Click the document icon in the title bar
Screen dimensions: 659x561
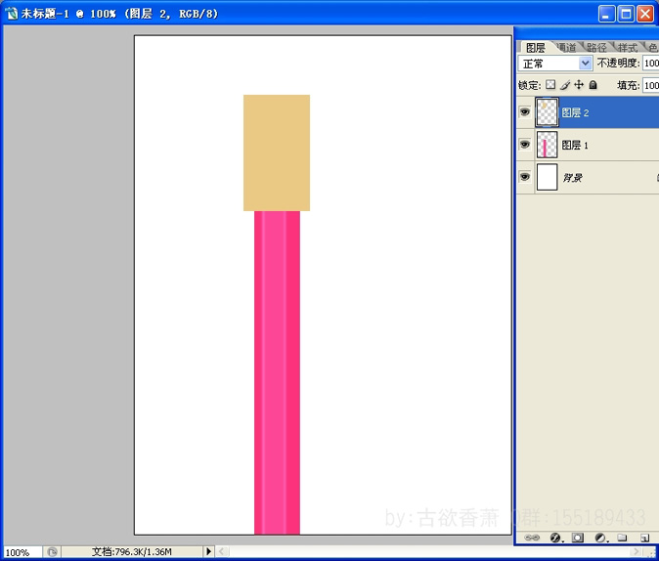(x=12, y=14)
